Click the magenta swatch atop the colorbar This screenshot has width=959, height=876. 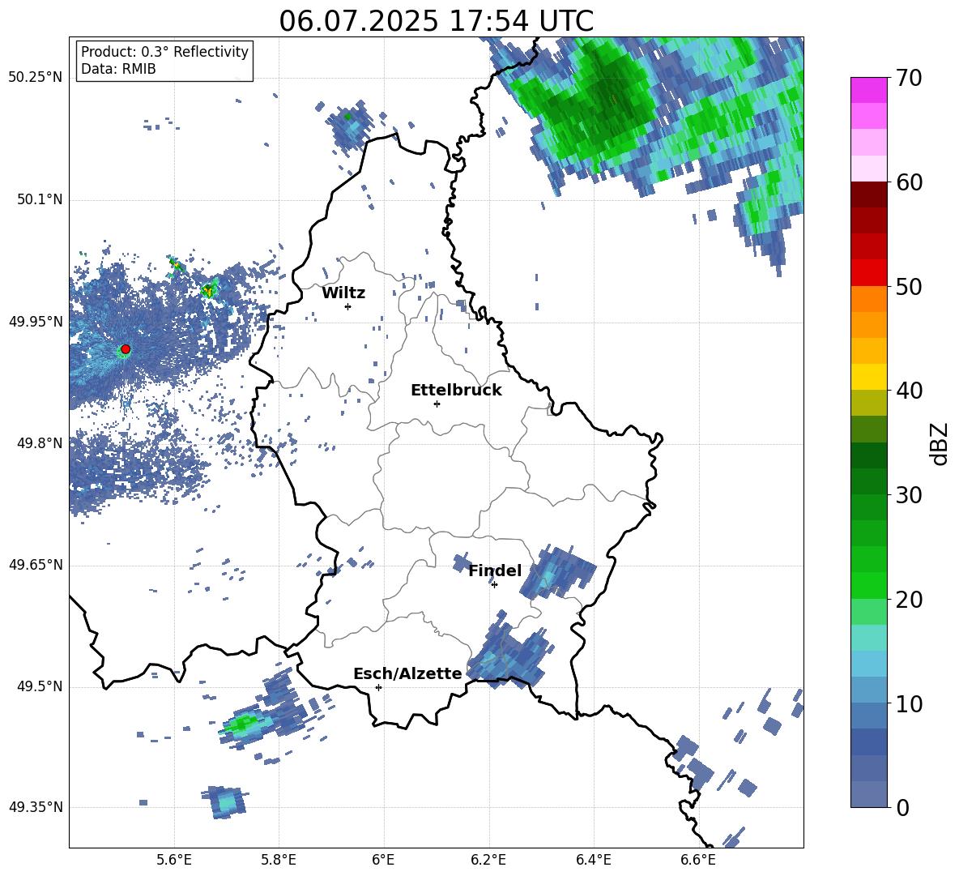tap(868, 90)
